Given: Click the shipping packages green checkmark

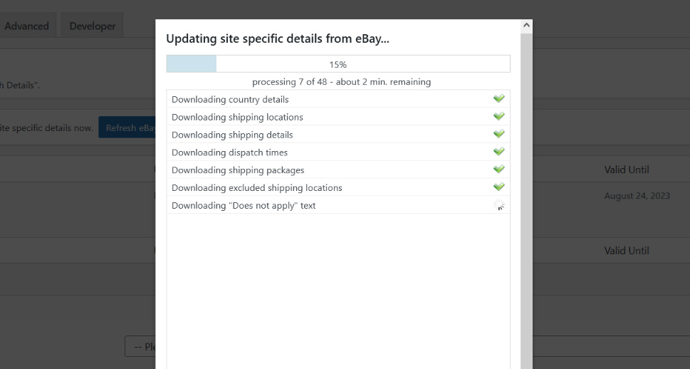Looking at the screenshot, I should 498,169.
